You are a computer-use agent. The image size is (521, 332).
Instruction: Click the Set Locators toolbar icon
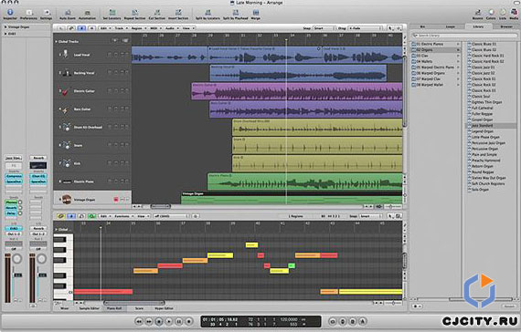(112, 14)
